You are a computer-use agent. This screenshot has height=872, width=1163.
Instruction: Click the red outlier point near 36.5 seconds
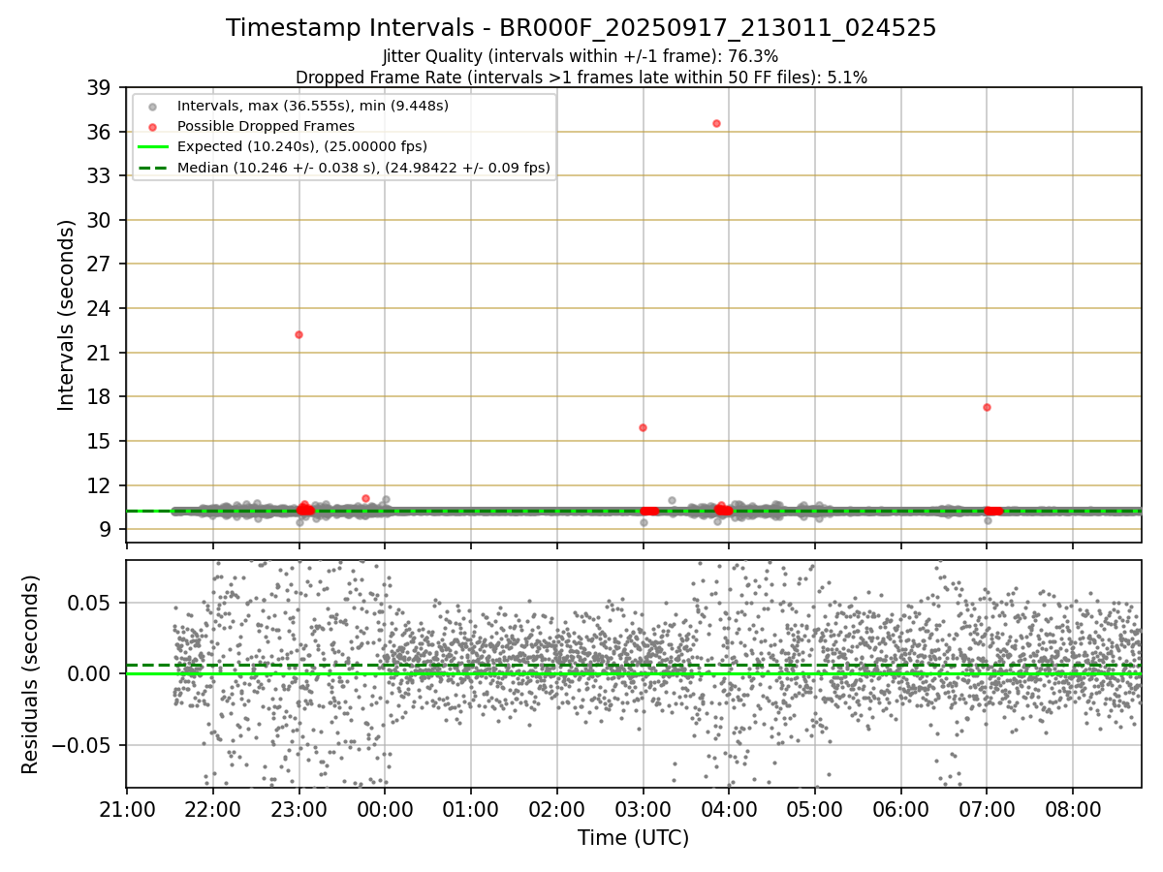716,123
